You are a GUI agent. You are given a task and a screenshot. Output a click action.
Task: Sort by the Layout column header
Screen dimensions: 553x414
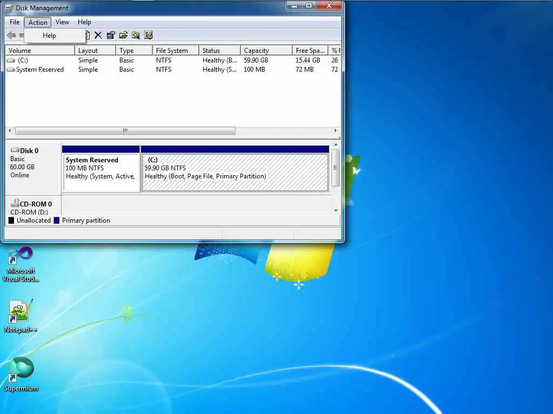pyautogui.click(x=95, y=51)
